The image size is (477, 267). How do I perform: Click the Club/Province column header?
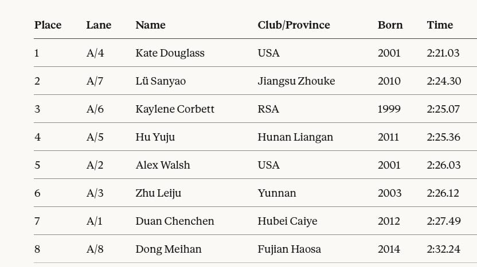click(294, 25)
